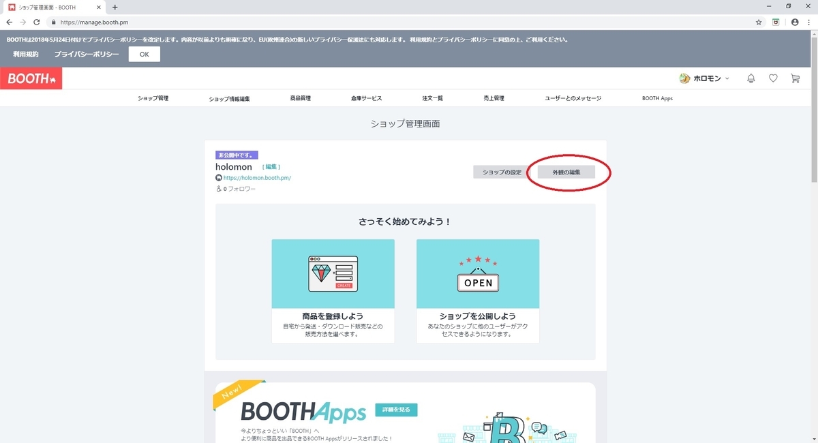
Task: Open 売上管理 menu
Action: click(494, 98)
